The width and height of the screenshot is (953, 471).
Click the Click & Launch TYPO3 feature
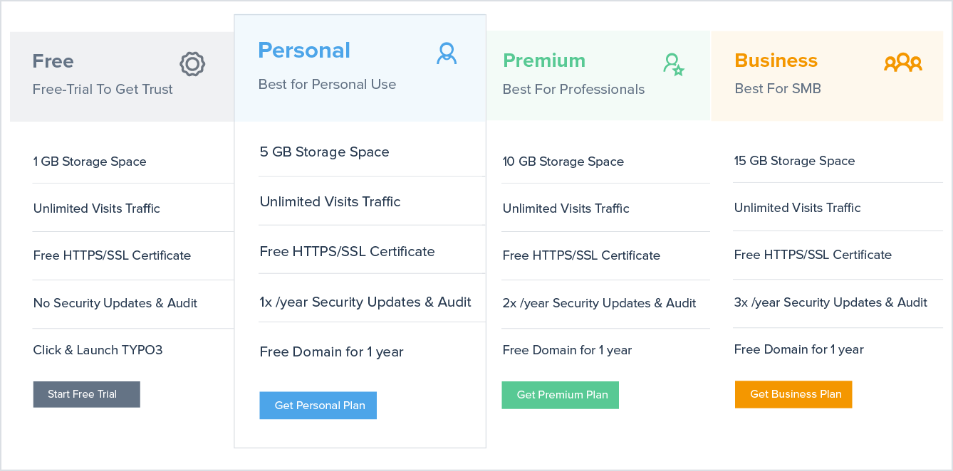pyautogui.click(x=97, y=349)
